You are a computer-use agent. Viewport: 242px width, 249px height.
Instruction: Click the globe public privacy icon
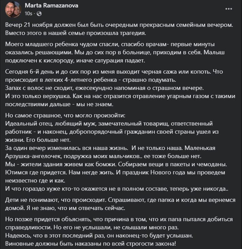[x=38, y=14]
